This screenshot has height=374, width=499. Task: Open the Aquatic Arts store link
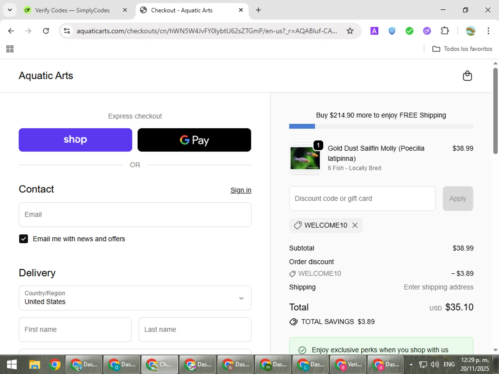coord(46,76)
